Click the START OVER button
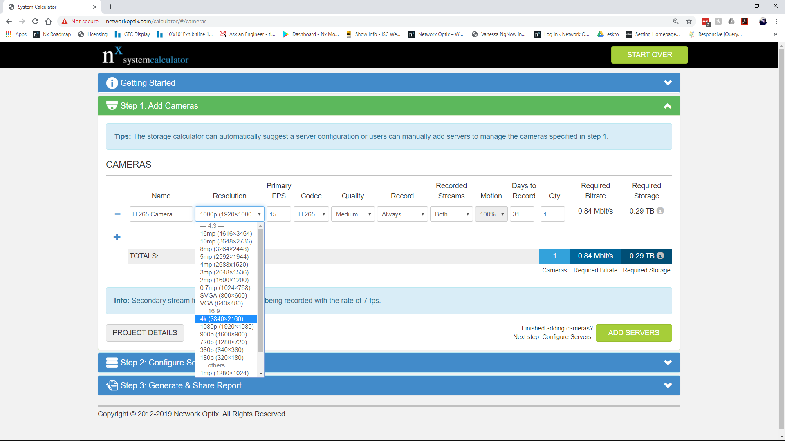This screenshot has width=785, height=441. 649,55
